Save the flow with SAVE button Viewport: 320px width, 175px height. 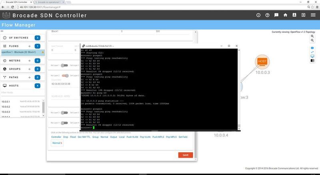186,155
